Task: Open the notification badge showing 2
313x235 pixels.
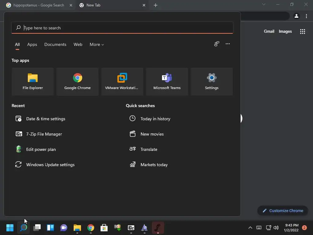Action: point(304,228)
